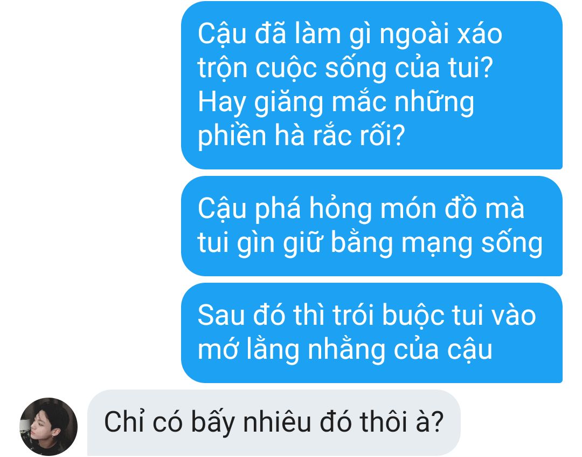Click the line 'trộn cuộc sống của tui?'
Viewport: 582px width, 457px height.
[345, 69]
